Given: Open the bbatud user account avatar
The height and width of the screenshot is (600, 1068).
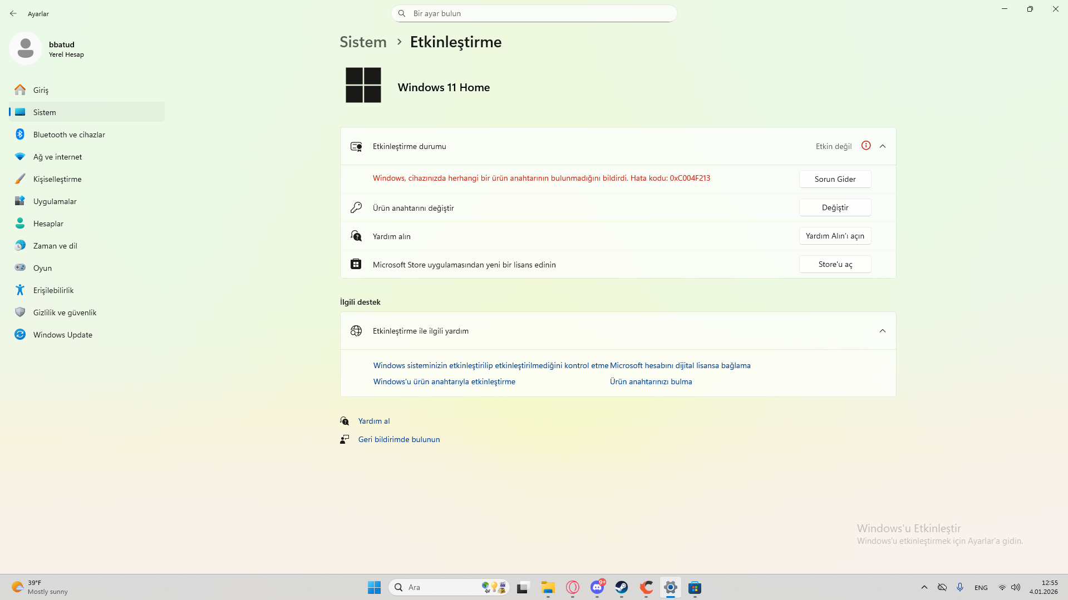Looking at the screenshot, I should (x=26, y=48).
